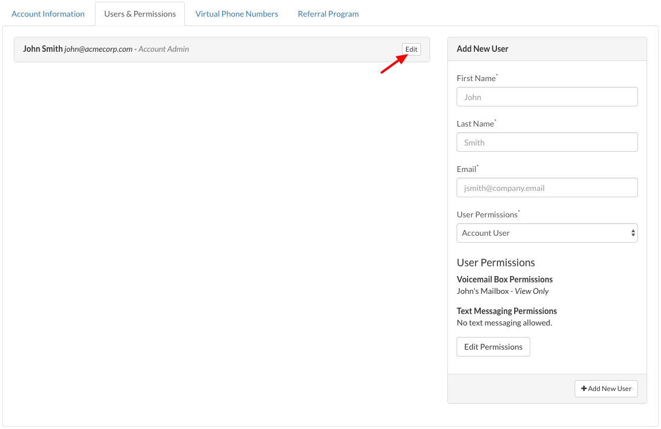Image resolution: width=661 pixels, height=429 pixels.
Task: Go to the Referral Program tab
Action: point(328,14)
